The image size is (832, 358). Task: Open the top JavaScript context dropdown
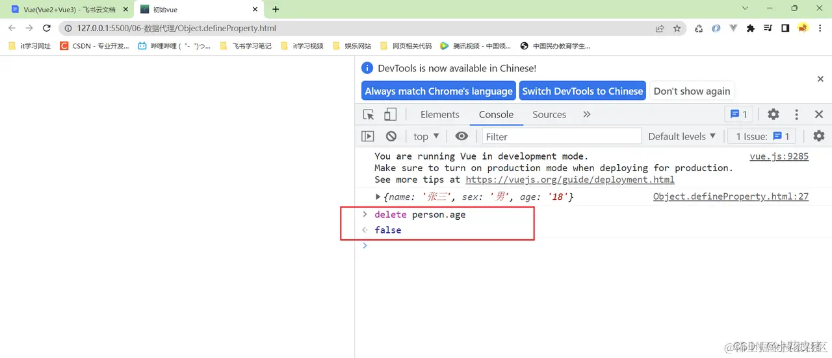[x=426, y=136]
